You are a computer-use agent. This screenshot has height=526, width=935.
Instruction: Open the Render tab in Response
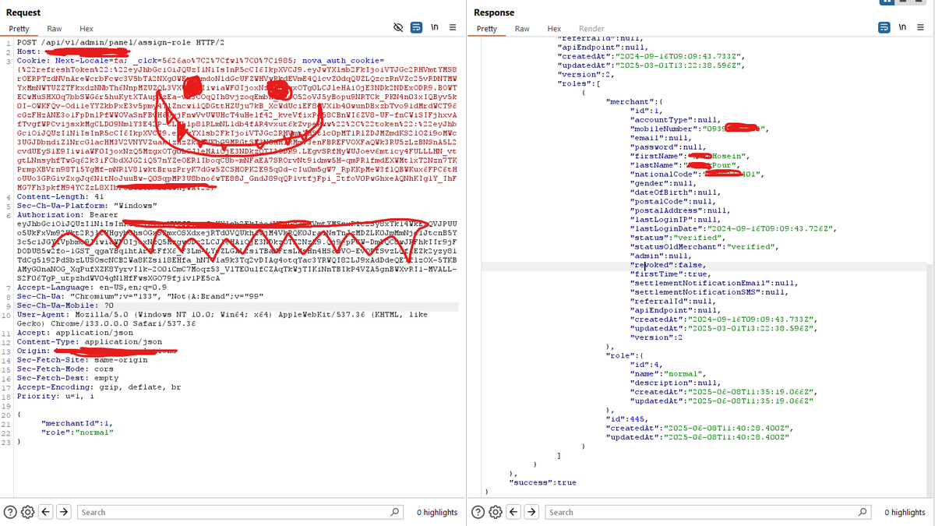click(591, 29)
